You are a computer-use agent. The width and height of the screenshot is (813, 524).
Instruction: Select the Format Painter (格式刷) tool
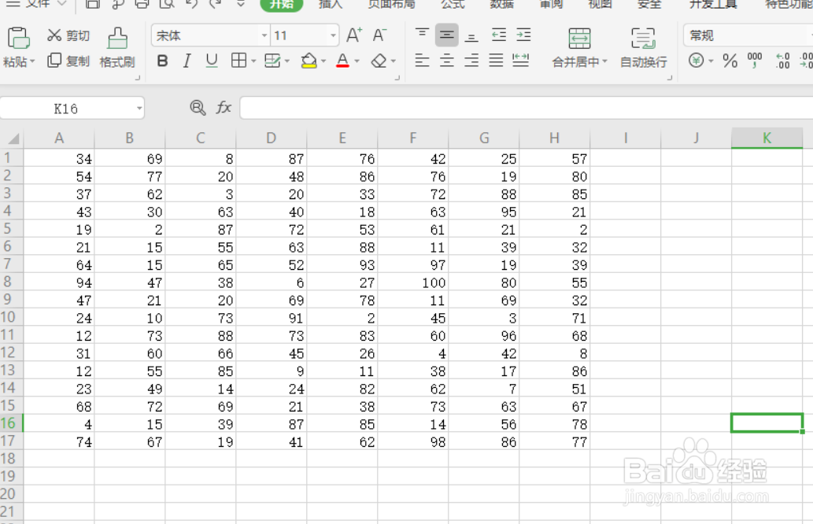(x=117, y=48)
